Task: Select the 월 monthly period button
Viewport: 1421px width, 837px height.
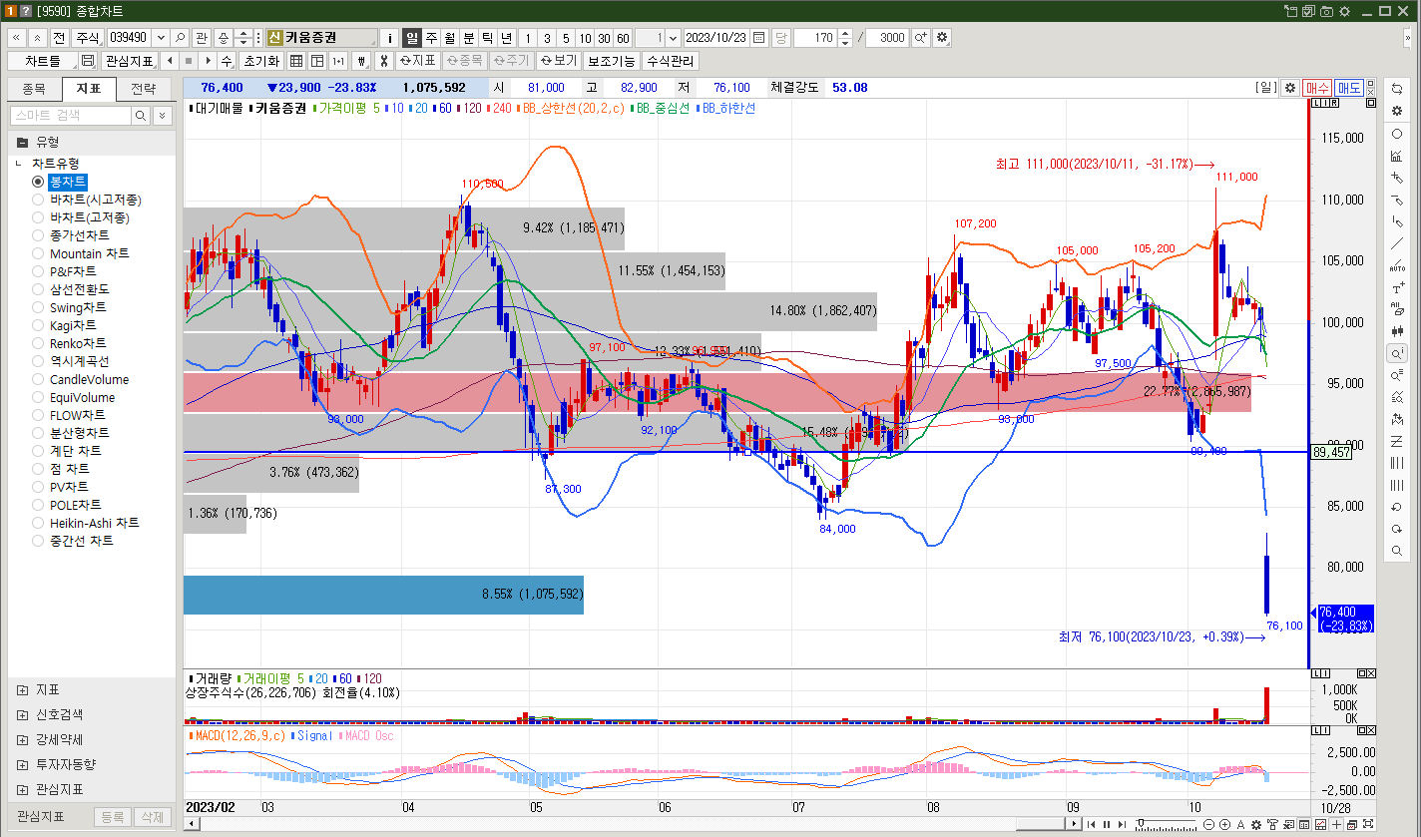Action: pyautogui.click(x=450, y=38)
